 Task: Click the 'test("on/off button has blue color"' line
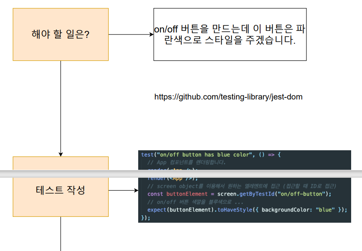click(211, 154)
